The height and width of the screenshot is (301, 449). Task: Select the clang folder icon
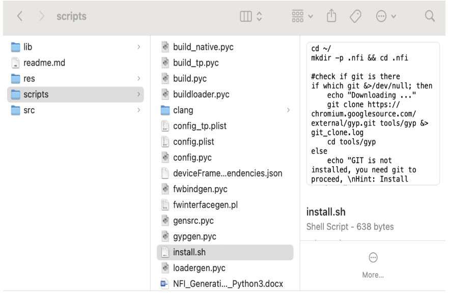click(165, 110)
